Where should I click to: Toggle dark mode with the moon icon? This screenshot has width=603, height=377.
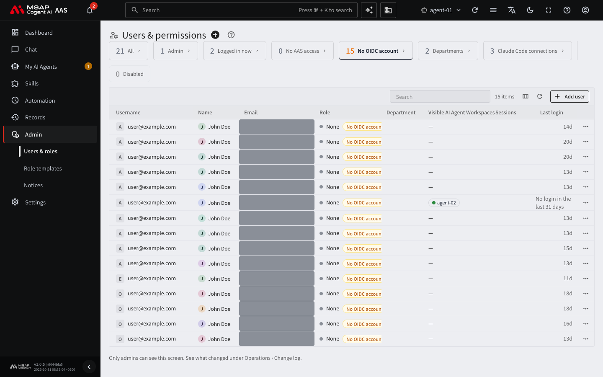click(x=530, y=10)
